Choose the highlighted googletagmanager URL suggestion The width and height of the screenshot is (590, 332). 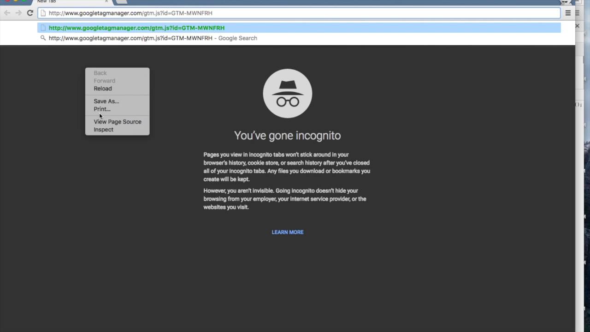[299, 28]
